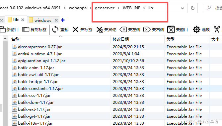Expand address bar history dropdown

[183, 8]
